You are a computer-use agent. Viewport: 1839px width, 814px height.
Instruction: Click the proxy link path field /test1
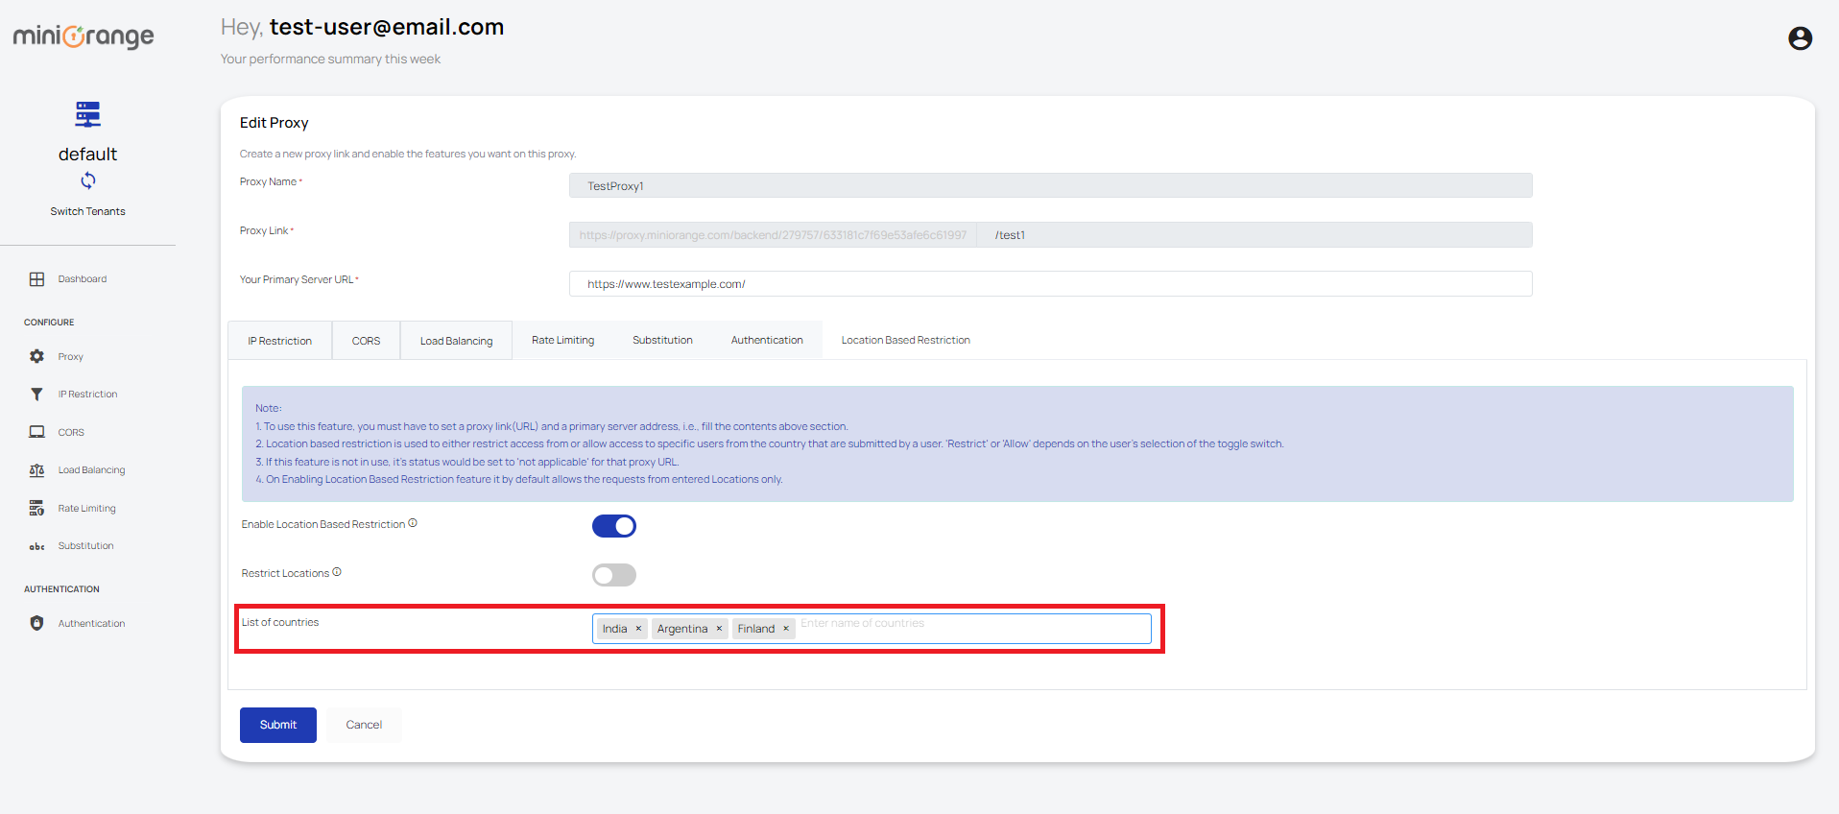1254,234
